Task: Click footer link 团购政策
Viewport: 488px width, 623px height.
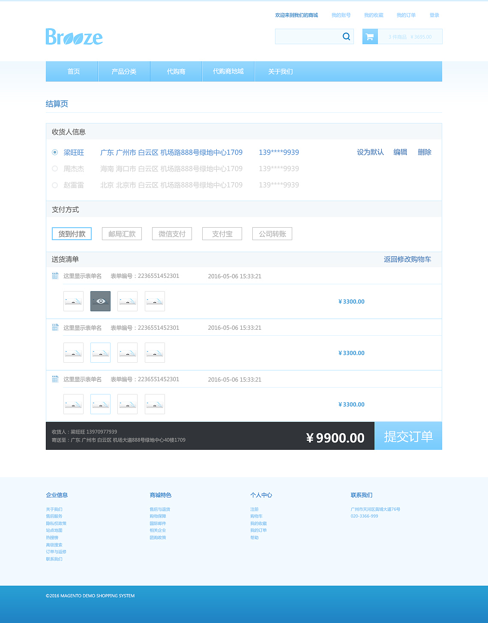Action: (158, 538)
